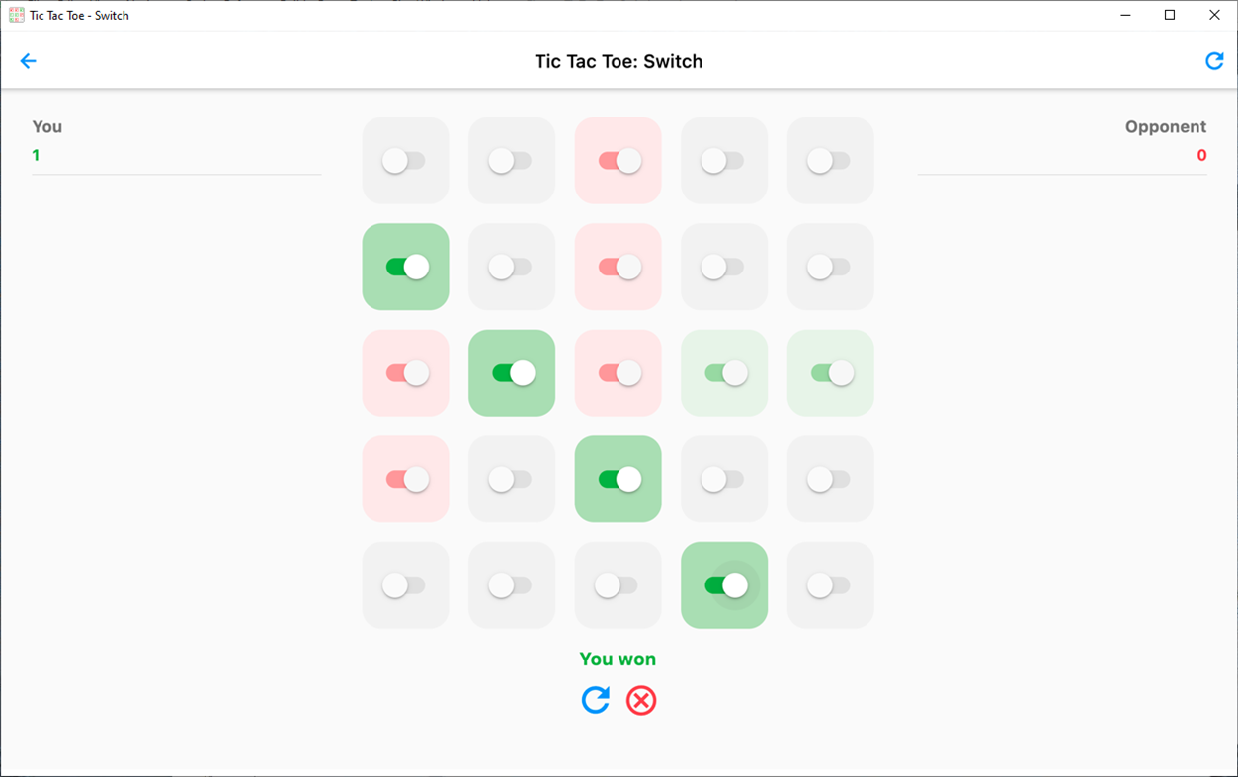The image size is (1238, 777).
Task: Click the refresh icon in the top toolbar
Action: (1214, 60)
